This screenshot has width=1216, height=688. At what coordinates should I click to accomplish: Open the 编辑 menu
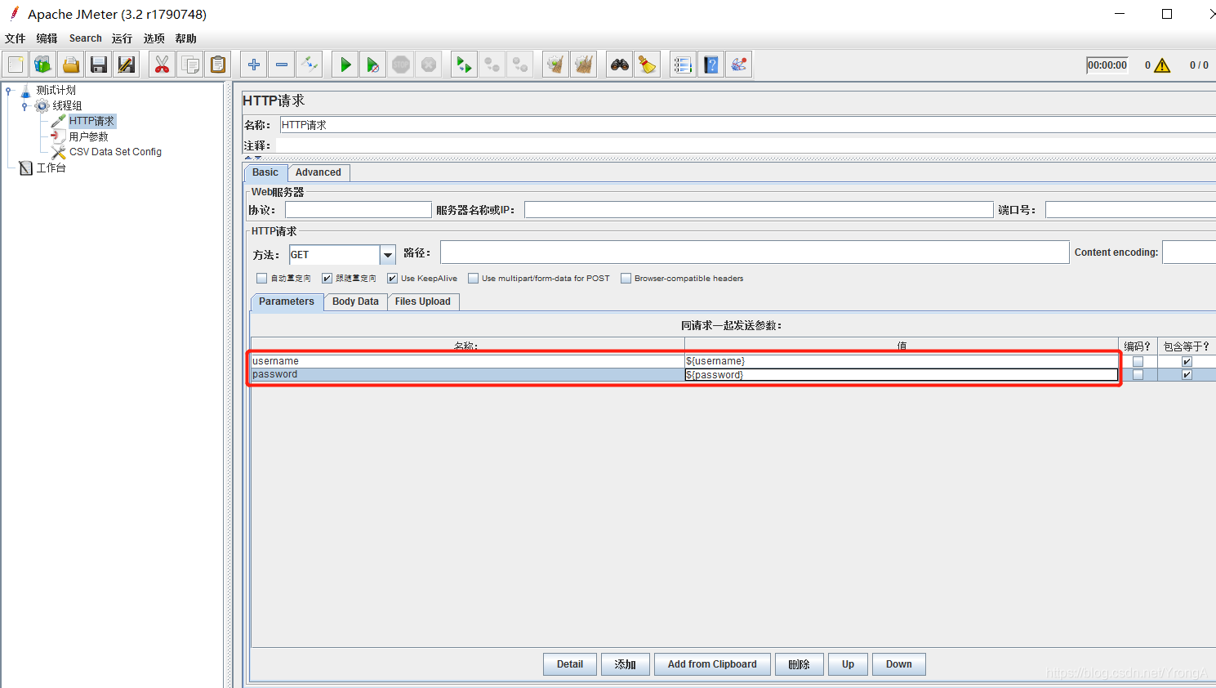pos(47,38)
